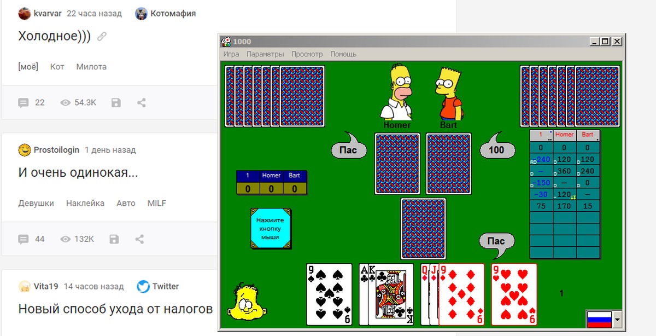This screenshot has height=336, width=656.
Task: Click the yellow smiley player avatar
Action: click(x=247, y=301)
